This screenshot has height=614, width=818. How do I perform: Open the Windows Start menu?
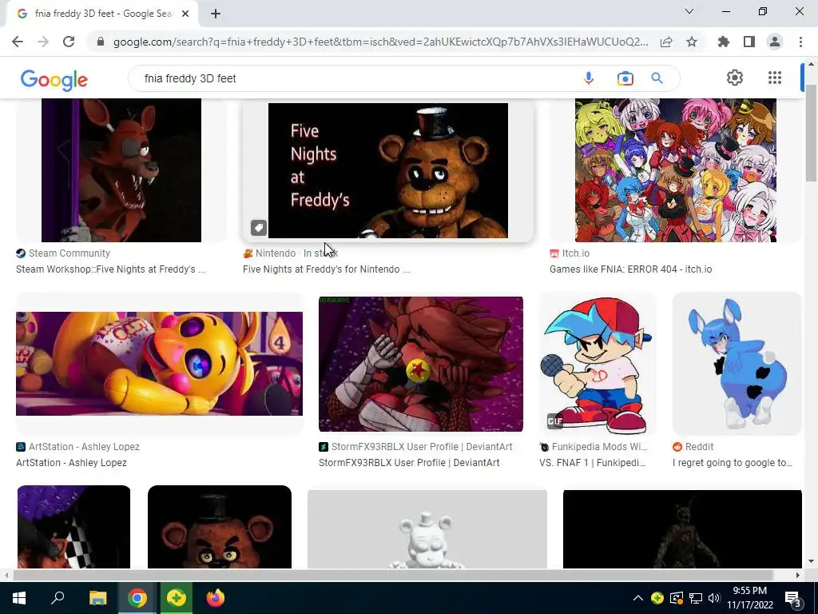19,598
